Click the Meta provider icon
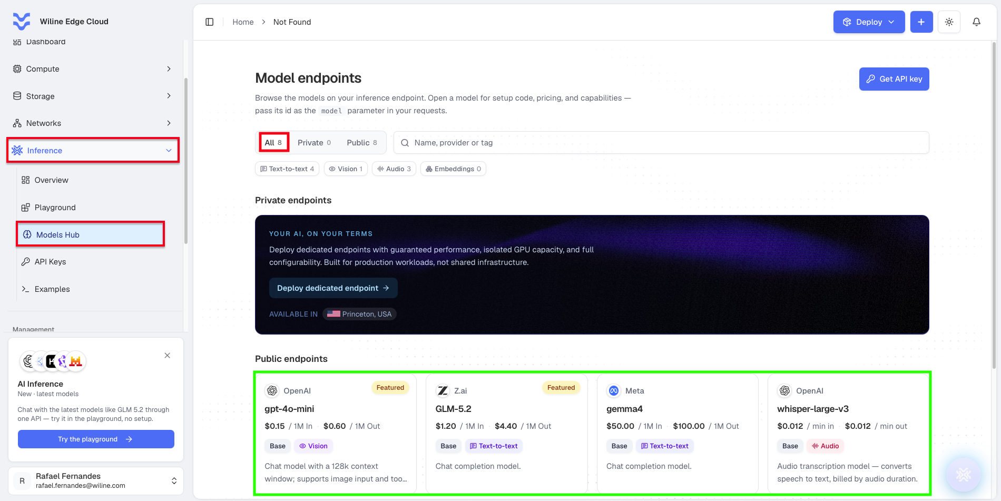The image size is (1001, 501). pyautogui.click(x=614, y=391)
